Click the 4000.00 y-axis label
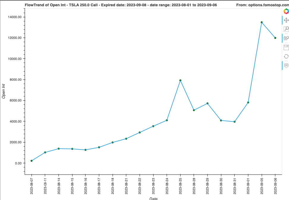The height and width of the screenshot is (200, 289). [16, 121]
